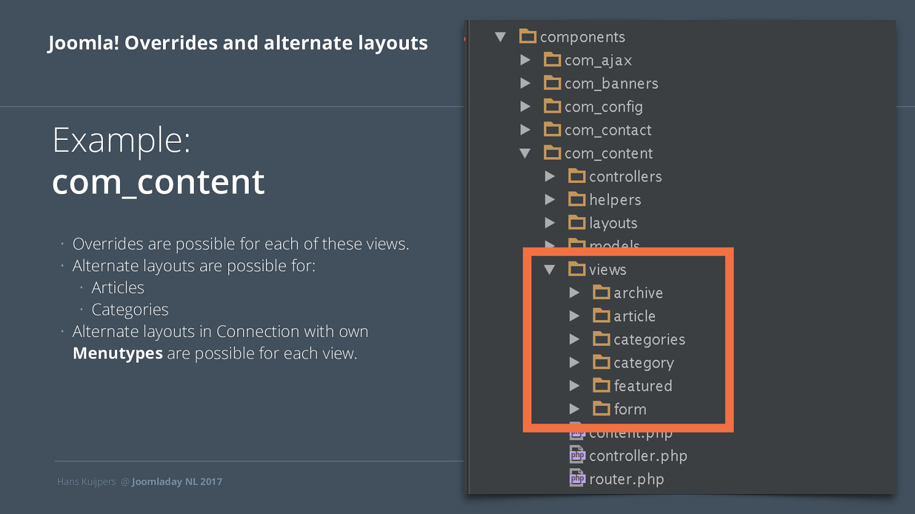The height and width of the screenshot is (514, 915).
Task: Select the form tree label
Action: click(x=630, y=409)
